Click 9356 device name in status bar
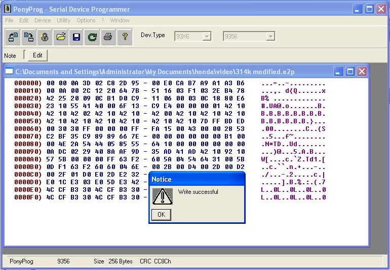 pos(63,261)
